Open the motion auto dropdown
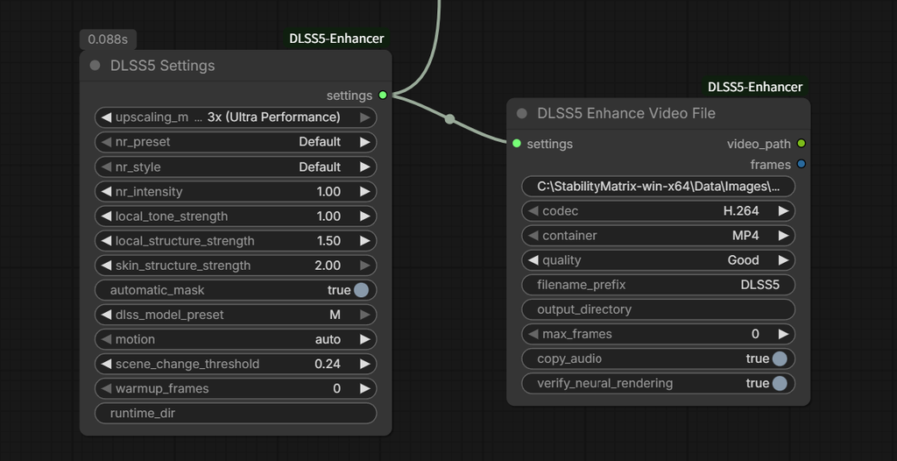 (236, 339)
